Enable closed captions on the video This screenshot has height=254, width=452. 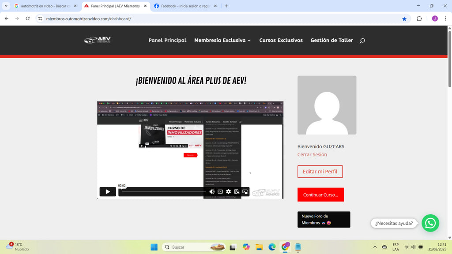coord(220,191)
